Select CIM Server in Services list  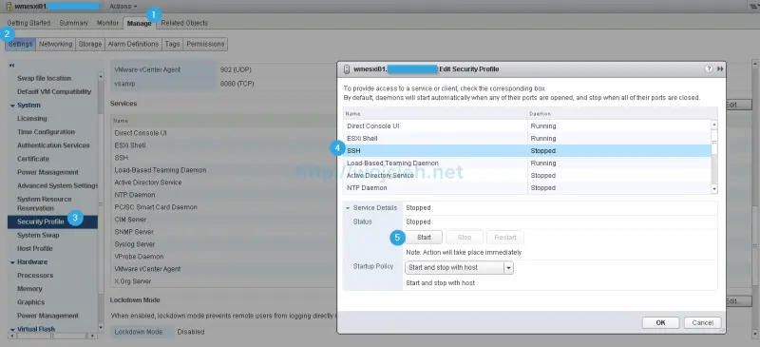[130, 220]
